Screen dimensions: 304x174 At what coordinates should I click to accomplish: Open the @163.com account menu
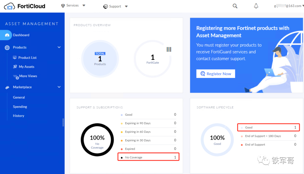point(289,6)
